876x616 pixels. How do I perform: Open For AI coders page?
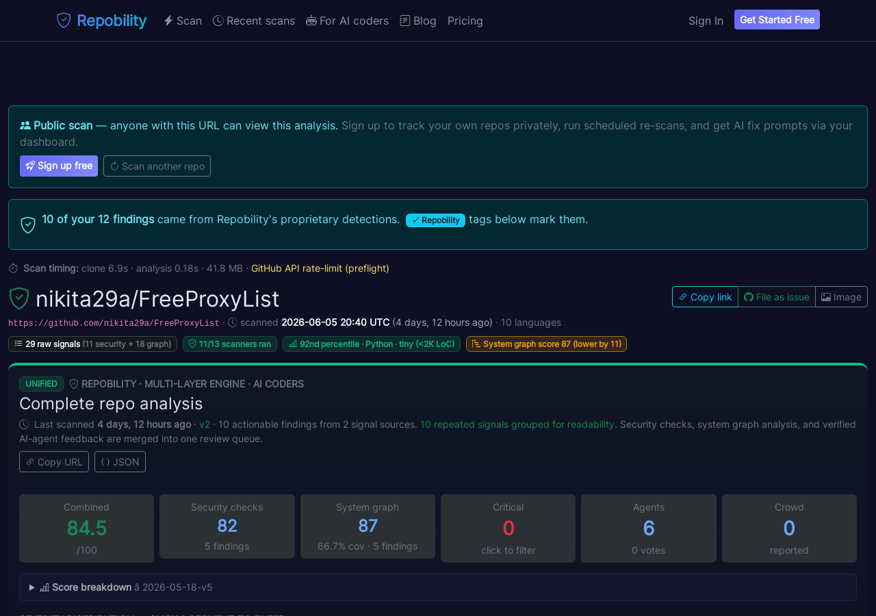coord(347,21)
